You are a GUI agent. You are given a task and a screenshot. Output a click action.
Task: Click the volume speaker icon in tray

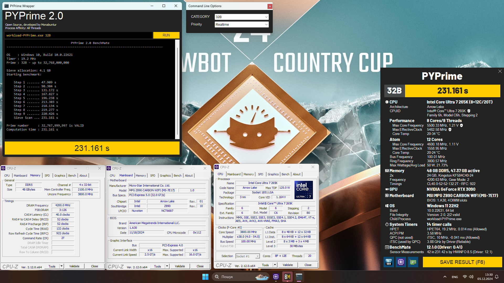[x=471, y=277]
